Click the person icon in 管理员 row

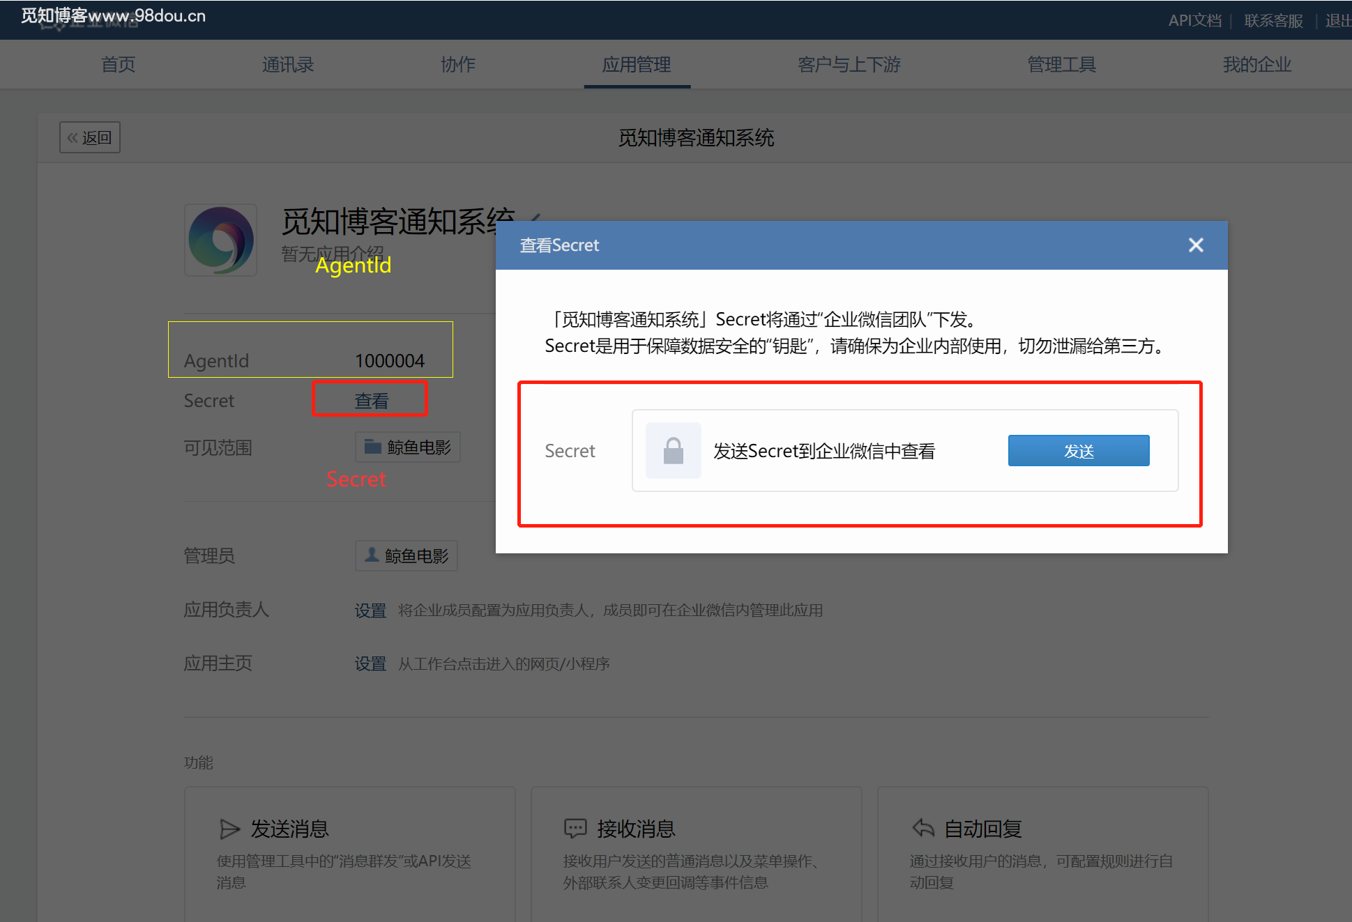point(372,555)
